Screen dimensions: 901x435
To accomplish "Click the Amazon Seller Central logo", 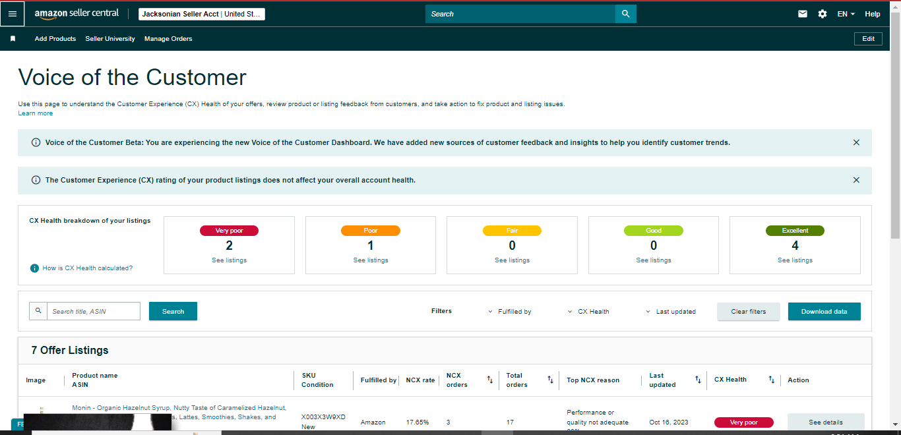I will click(x=77, y=14).
